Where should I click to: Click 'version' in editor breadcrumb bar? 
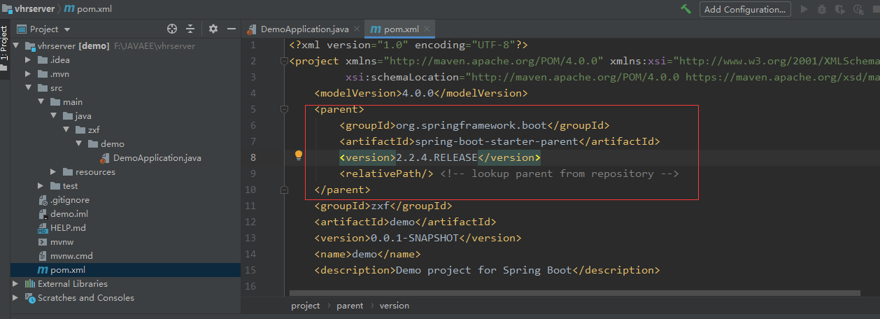[x=395, y=306]
